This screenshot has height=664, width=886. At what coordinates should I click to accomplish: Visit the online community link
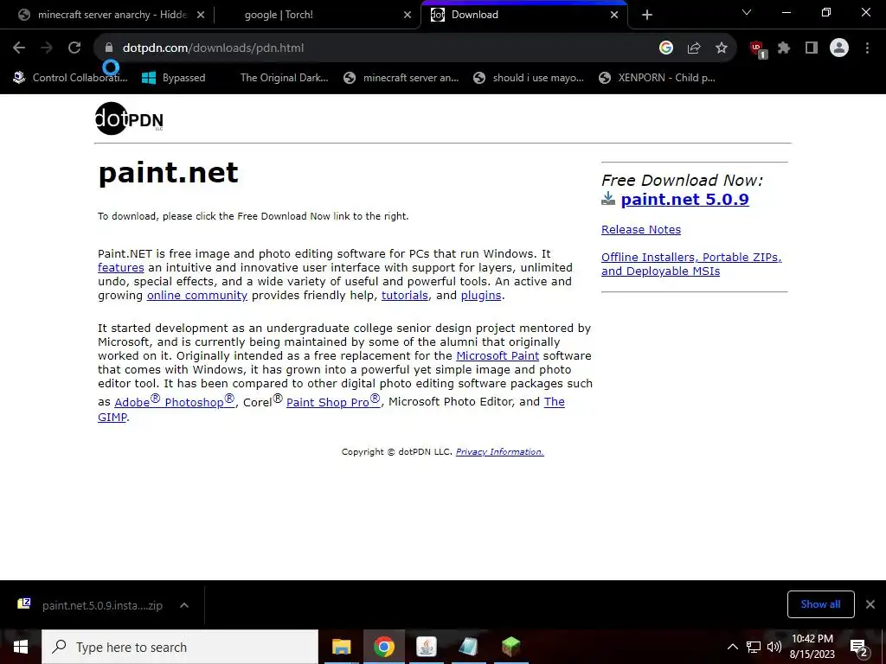coord(197,296)
